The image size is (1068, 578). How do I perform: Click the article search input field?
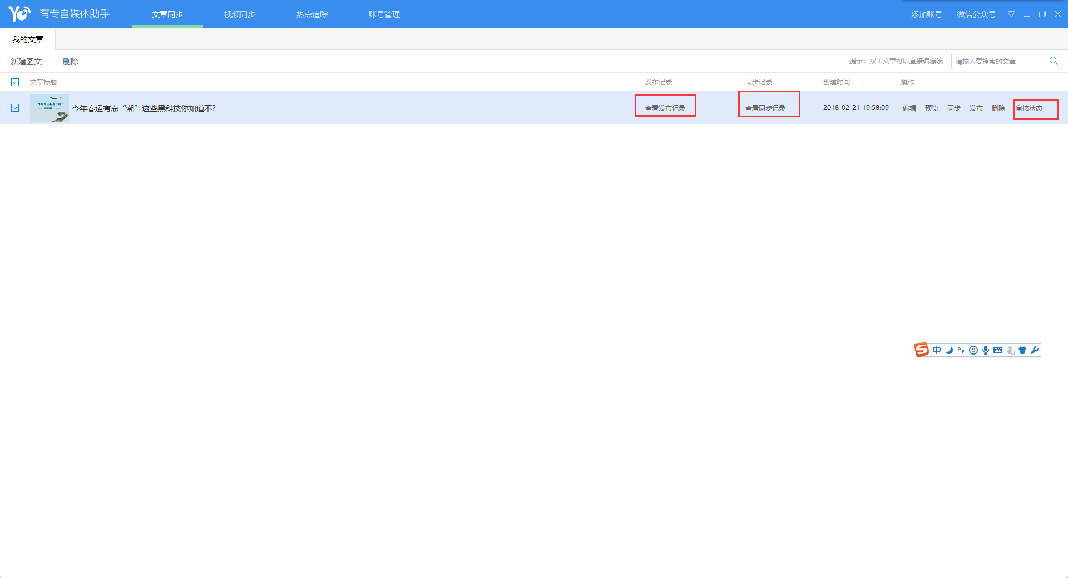(x=998, y=61)
